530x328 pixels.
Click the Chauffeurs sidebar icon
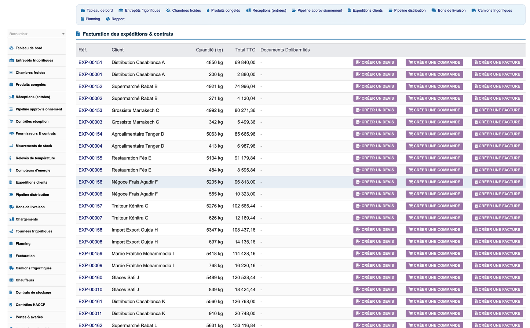pos(11,280)
